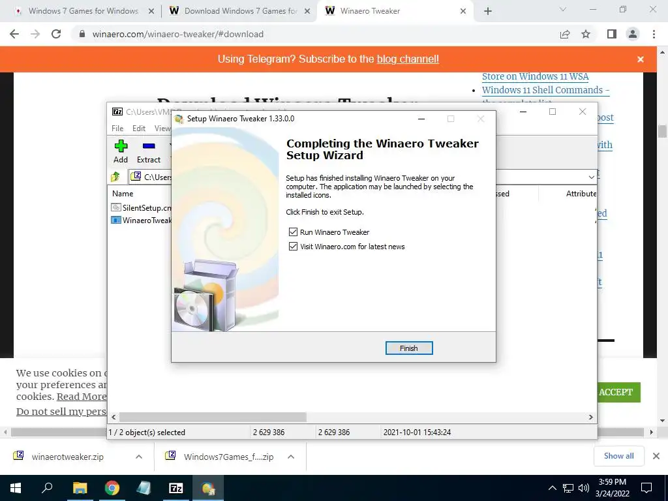The width and height of the screenshot is (668, 501).
Task: Expand the 7-Zip address path dropdown
Action: [591, 177]
